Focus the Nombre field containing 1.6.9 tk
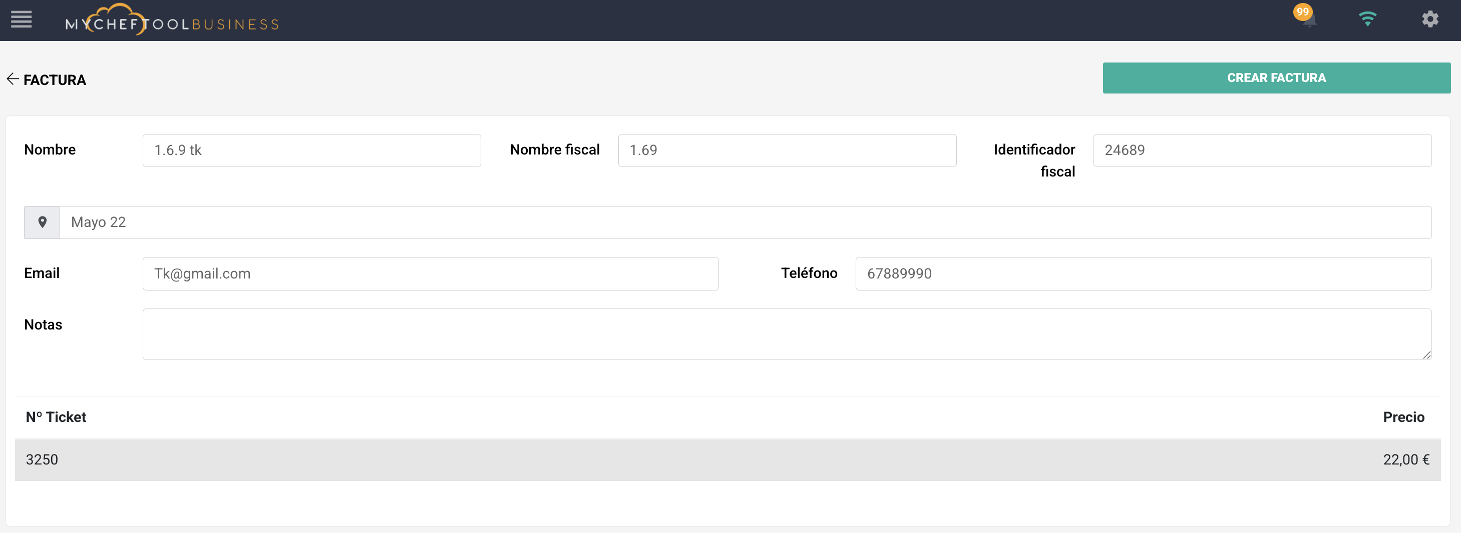Image resolution: width=1461 pixels, height=533 pixels. click(311, 150)
